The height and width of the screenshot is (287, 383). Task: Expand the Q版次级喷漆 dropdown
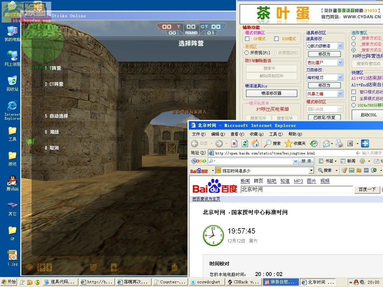340,46
